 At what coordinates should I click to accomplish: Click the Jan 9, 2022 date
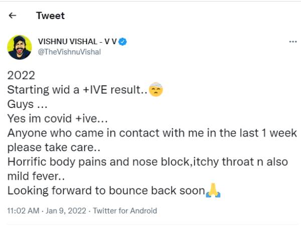[66, 210]
